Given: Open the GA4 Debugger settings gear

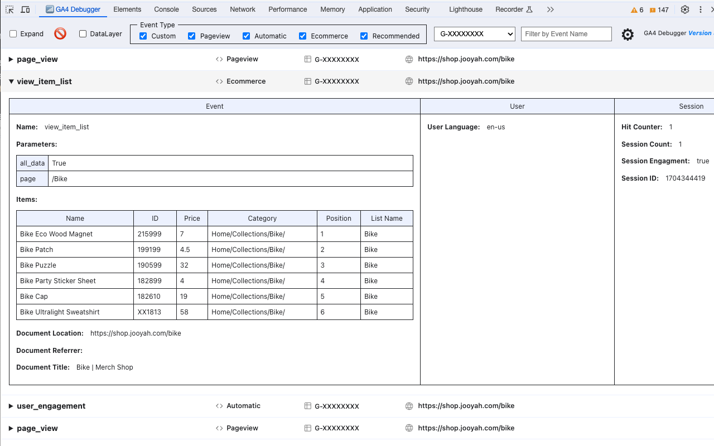Looking at the screenshot, I should pos(628,34).
